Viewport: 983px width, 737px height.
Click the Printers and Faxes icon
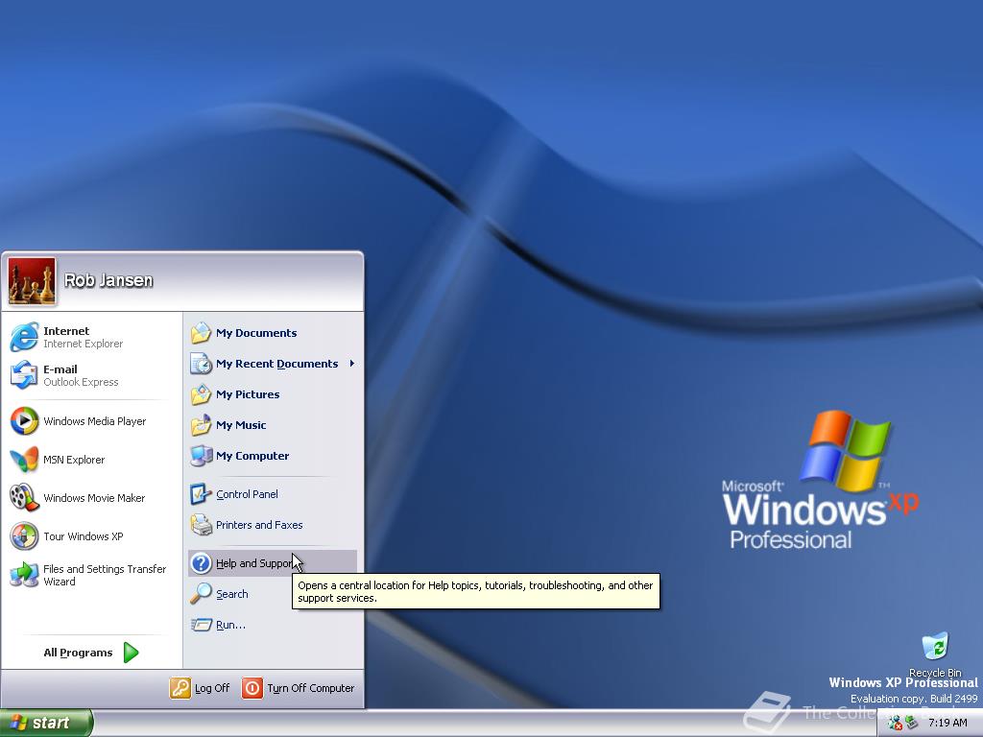pos(201,525)
